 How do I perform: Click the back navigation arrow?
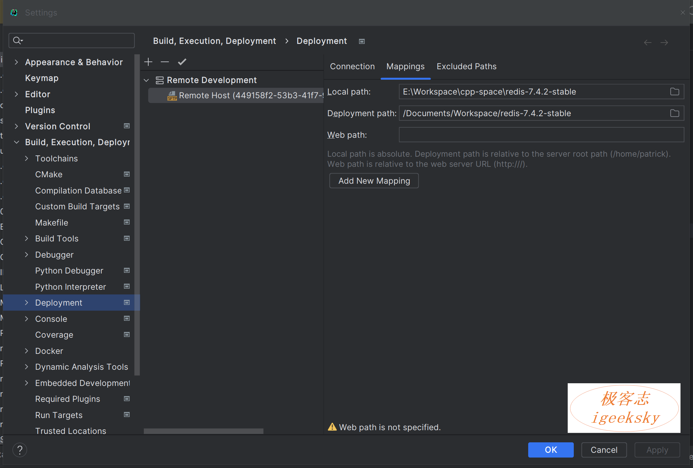tap(647, 43)
